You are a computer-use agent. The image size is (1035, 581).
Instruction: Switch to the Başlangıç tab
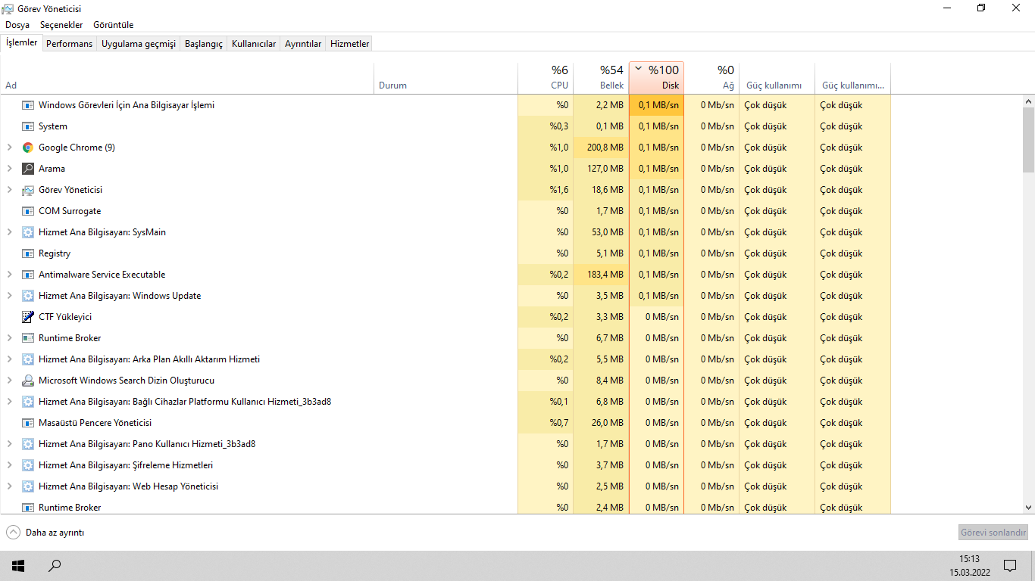pos(204,44)
